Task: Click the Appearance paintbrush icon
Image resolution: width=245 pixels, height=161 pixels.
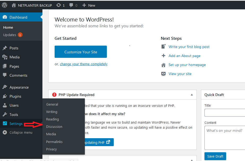Action: (5, 87)
